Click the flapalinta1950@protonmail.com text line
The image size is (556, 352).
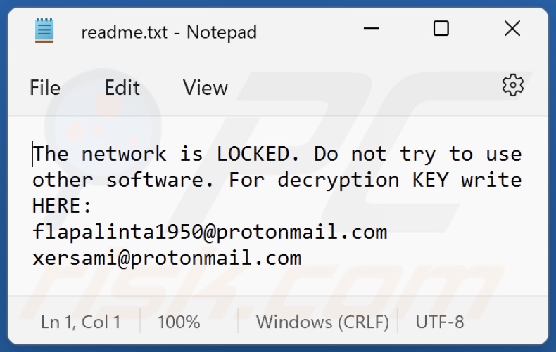coord(210,232)
